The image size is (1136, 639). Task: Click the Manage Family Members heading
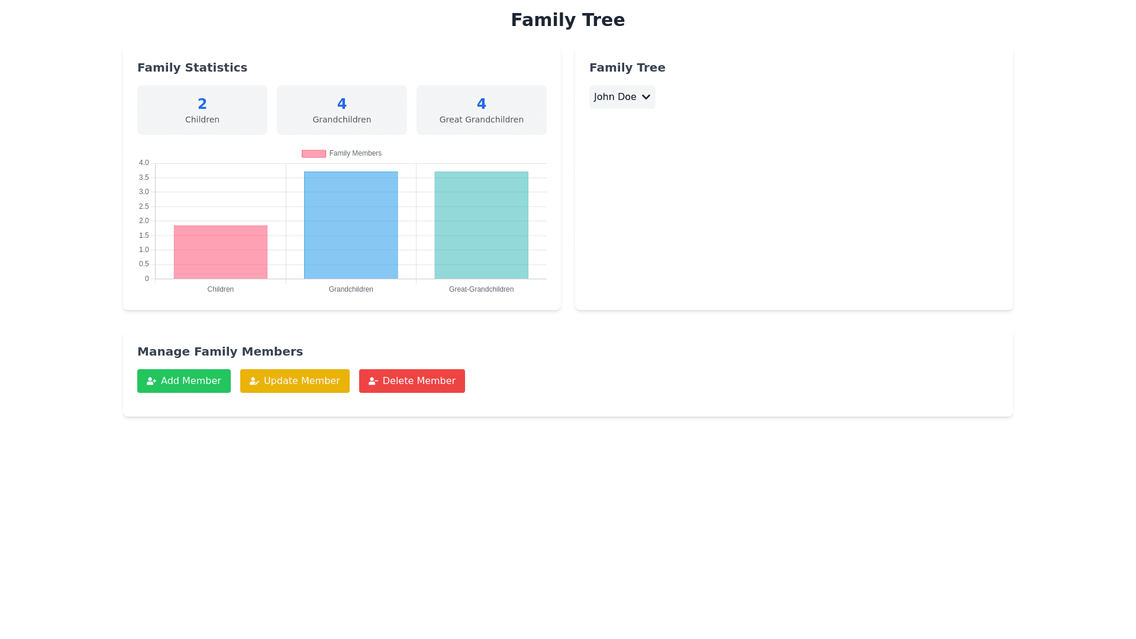coord(220,351)
